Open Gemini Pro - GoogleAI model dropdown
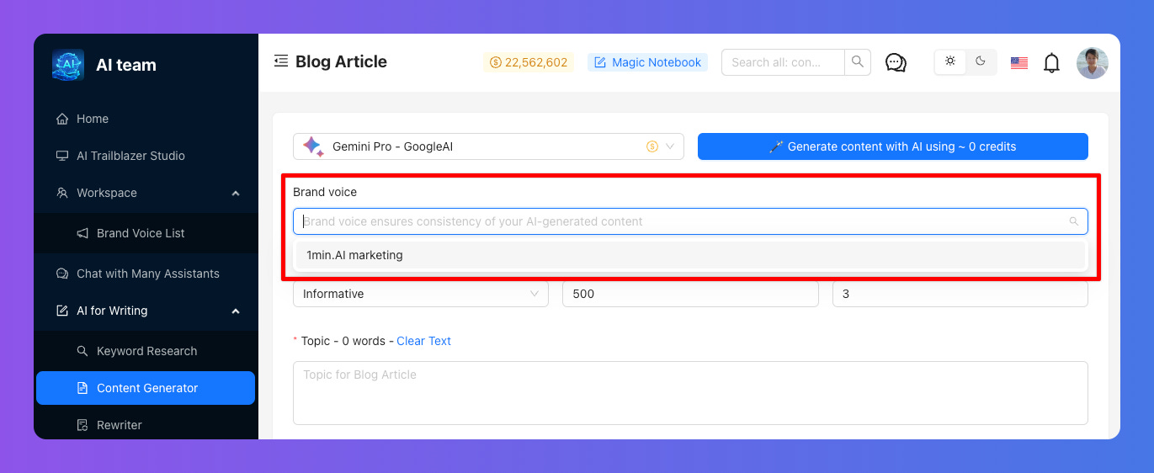Screen dimensions: 1154x473 coord(488,146)
